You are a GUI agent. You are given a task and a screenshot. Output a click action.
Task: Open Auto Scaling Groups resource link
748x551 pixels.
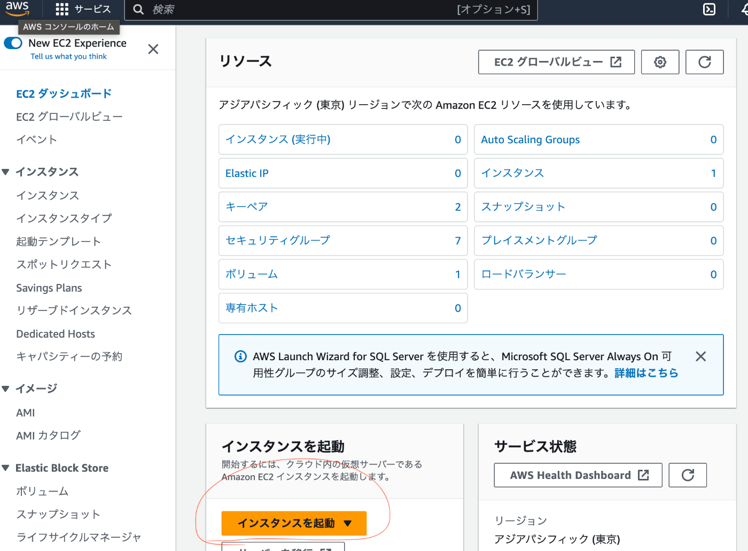[531, 139]
